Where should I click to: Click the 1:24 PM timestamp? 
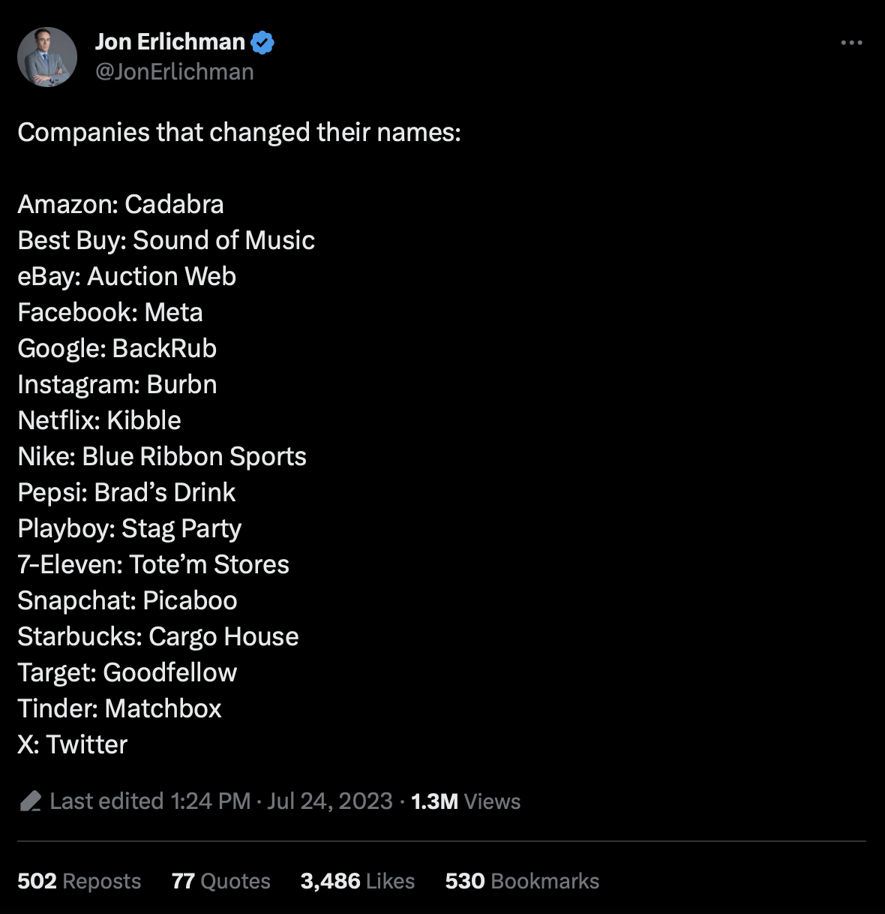[x=211, y=801]
